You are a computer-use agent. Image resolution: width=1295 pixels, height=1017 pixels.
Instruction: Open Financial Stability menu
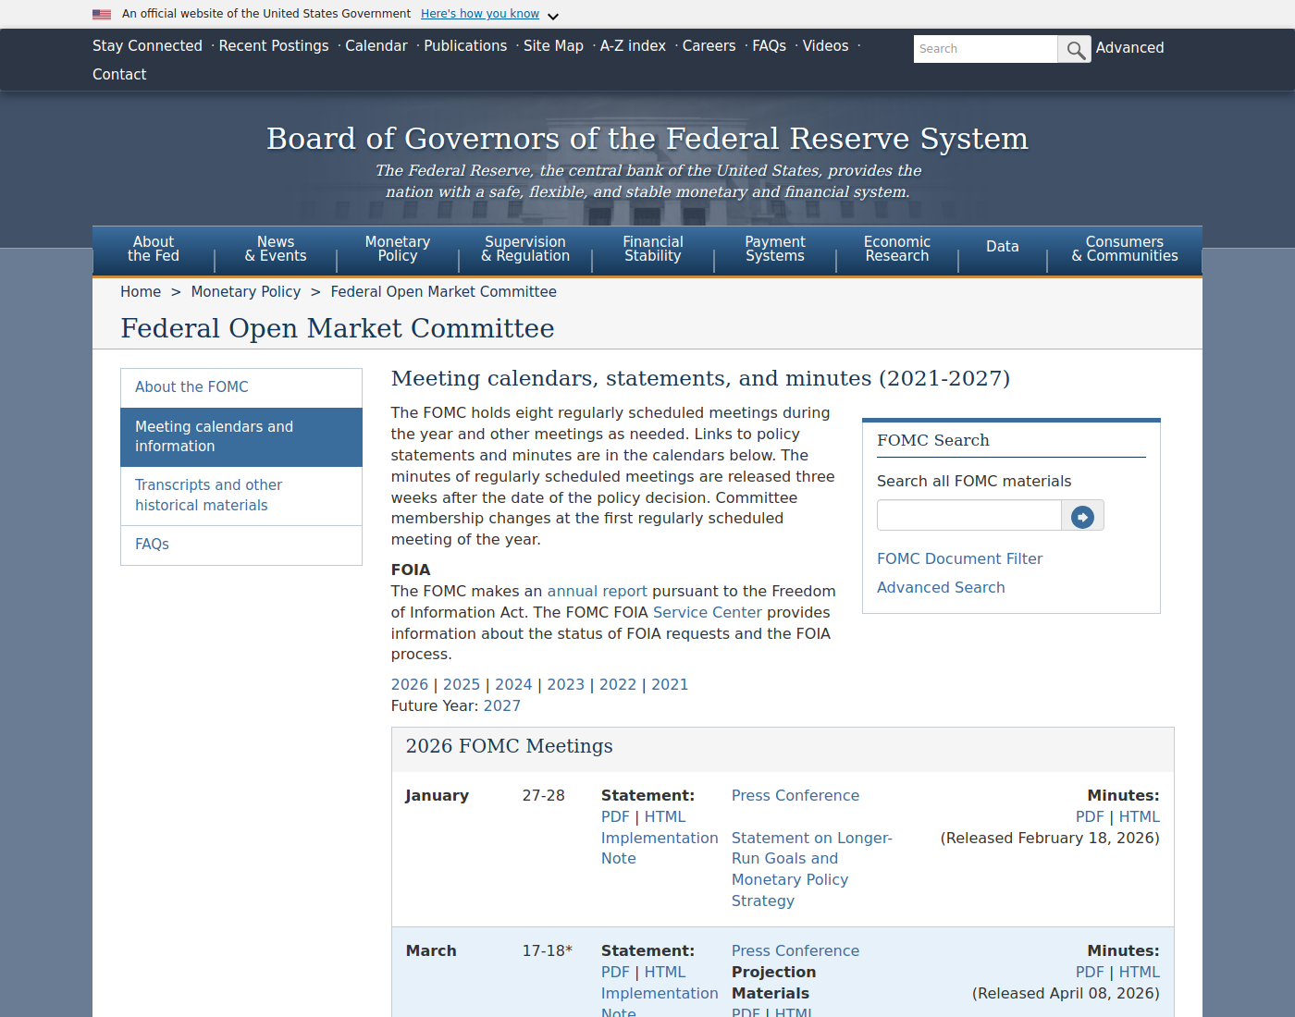pyautogui.click(x=653, y=250)
